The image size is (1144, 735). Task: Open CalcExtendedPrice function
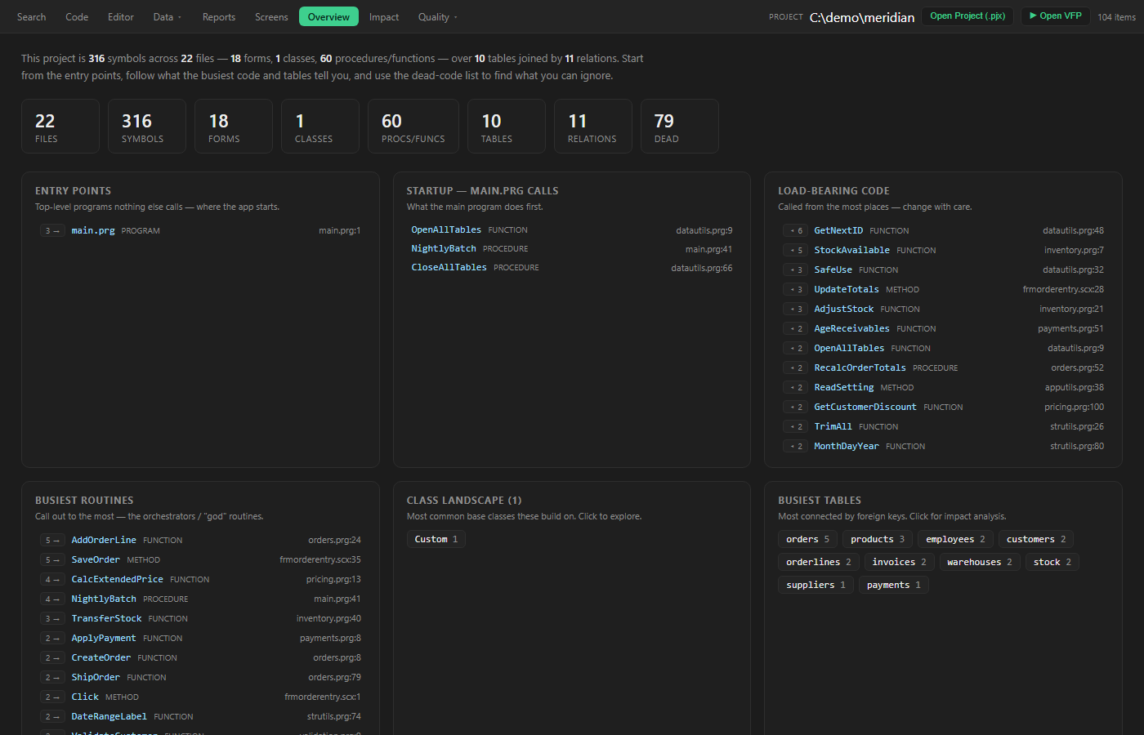200,579
